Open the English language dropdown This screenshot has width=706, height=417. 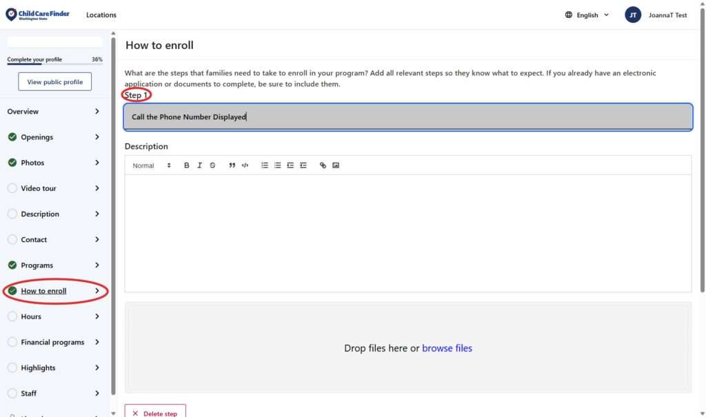point(587,15)
